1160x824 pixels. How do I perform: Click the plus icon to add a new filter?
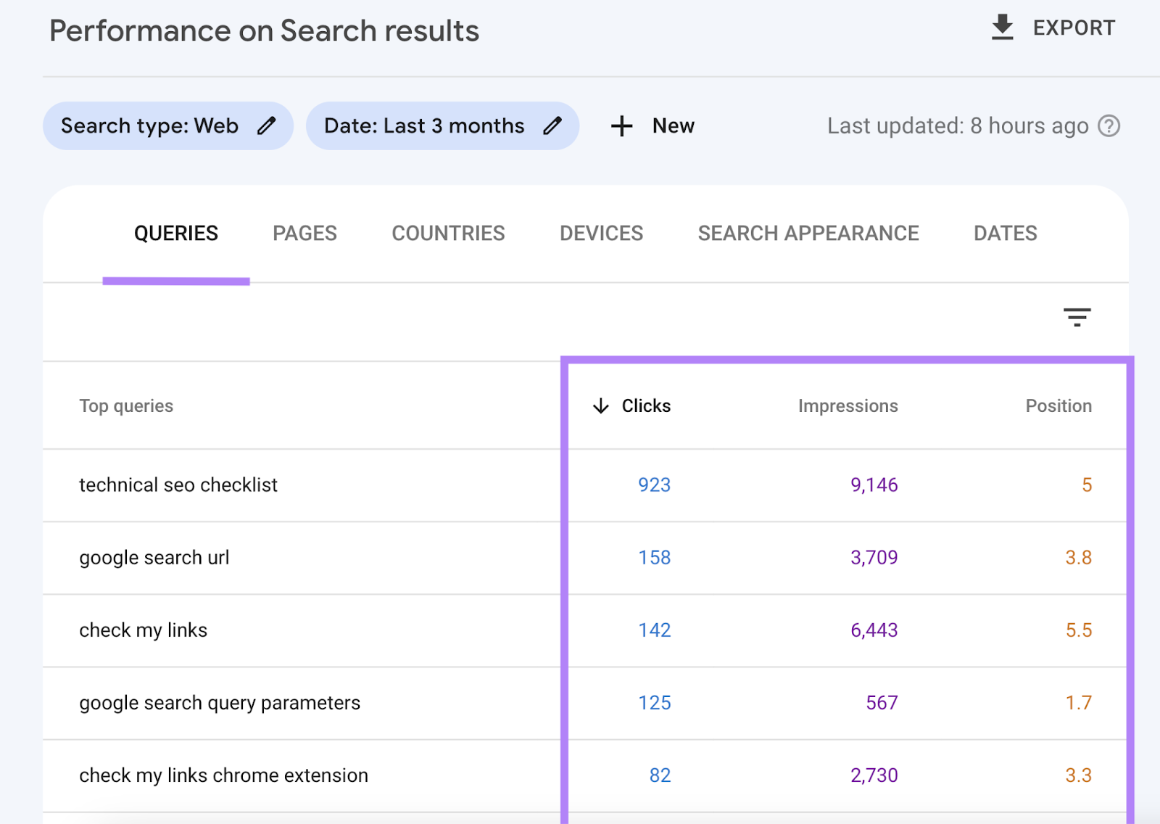[621, 125]
